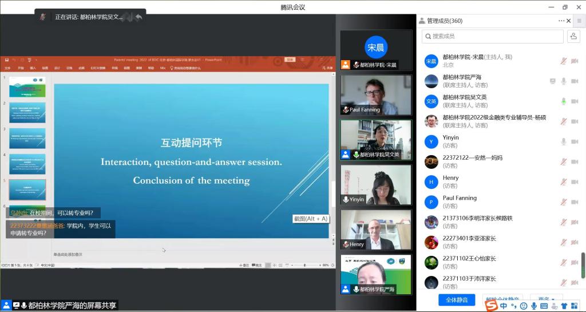
Task: Click the muted microphone icon in floating toolbar
Action: 43,17
